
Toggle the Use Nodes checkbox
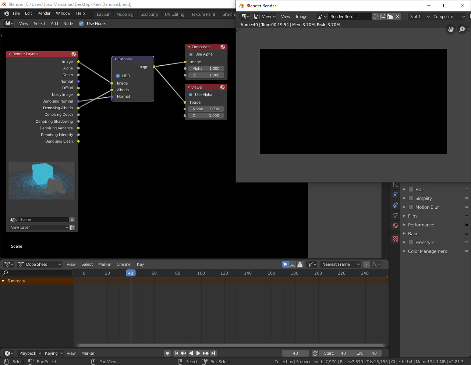[x=81, y=24]
